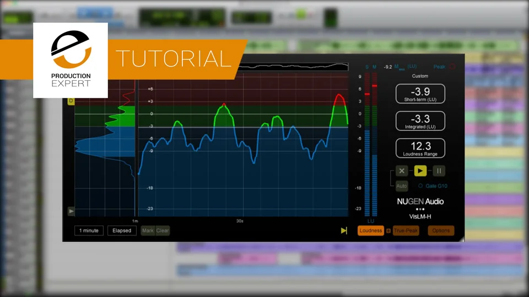
Task: Click the M momentary meter bar
Action: click(x=375, y=144)
